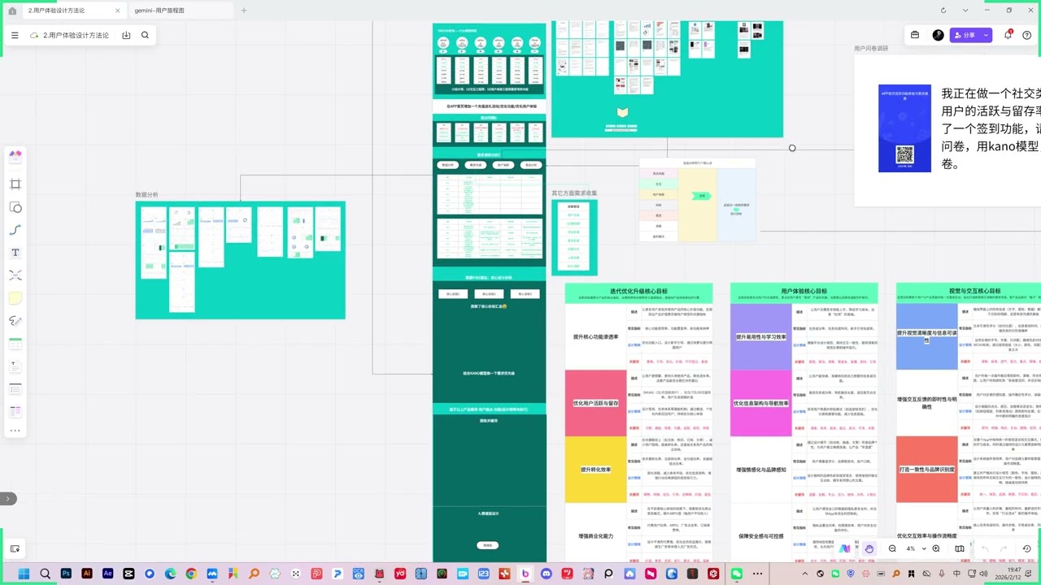Click the undo arrow
The height and width of the screenshot is (585, 1041).
(x=985, y=548)
